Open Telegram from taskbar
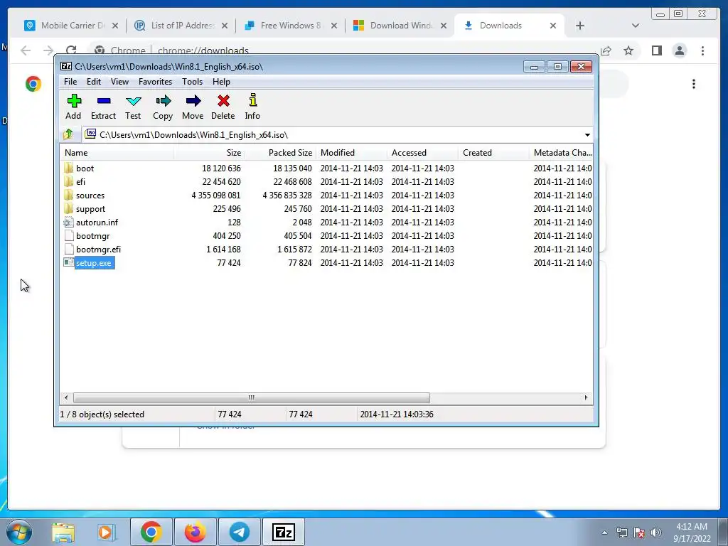The height and width of the screenshot is (546, 728). pyautogui.click(x=240, y=532)
